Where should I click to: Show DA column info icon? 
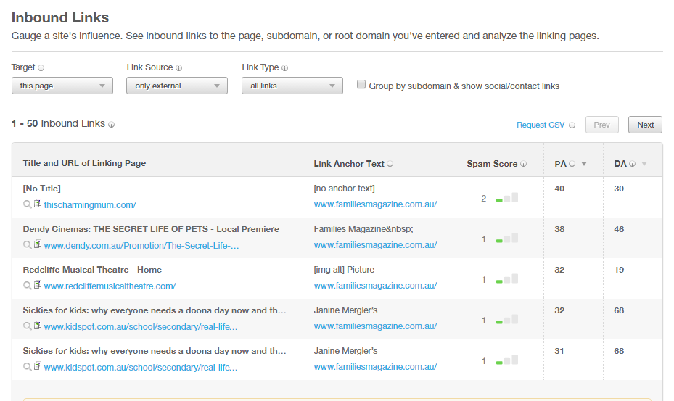tap(633, 164)
